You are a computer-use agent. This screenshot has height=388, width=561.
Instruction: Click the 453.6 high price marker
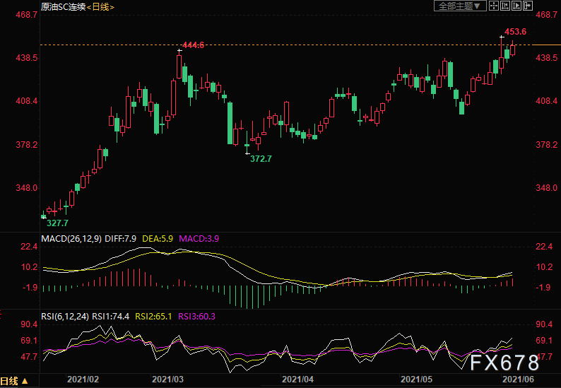(515, 33)
